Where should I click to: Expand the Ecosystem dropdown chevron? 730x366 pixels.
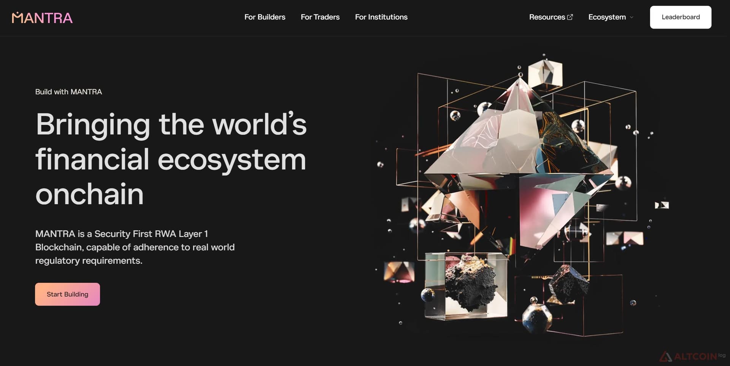click(x=632, y=17)
